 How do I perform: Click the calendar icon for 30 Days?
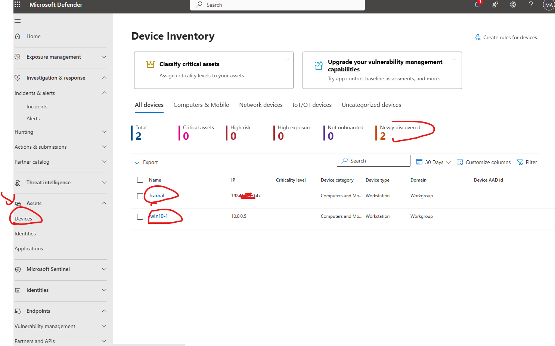click(x=419, y=162)
